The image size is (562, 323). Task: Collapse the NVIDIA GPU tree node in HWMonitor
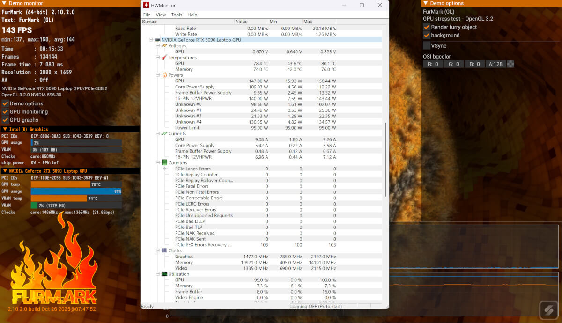[151, 40]
